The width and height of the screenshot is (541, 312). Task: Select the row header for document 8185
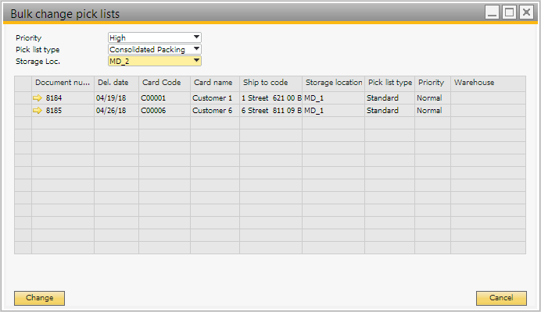(x=23, y=111)
